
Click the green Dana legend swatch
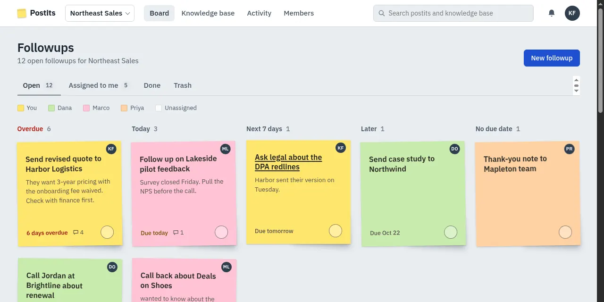[51, 108]
